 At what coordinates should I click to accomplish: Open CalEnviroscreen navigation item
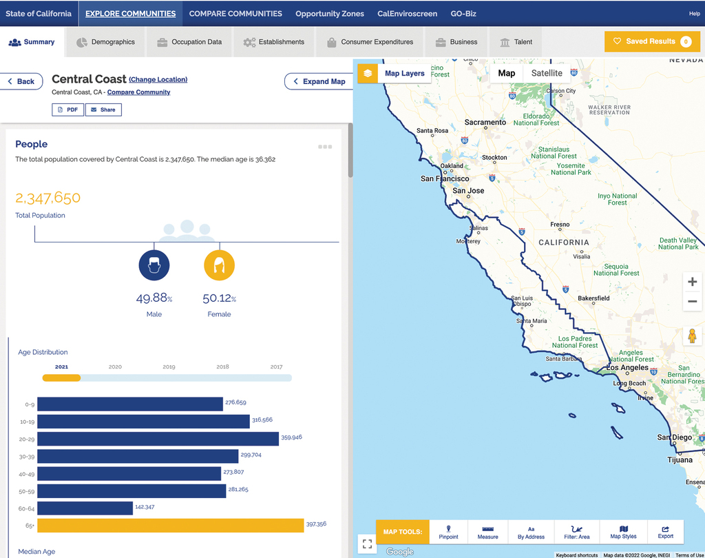point(407,14)
